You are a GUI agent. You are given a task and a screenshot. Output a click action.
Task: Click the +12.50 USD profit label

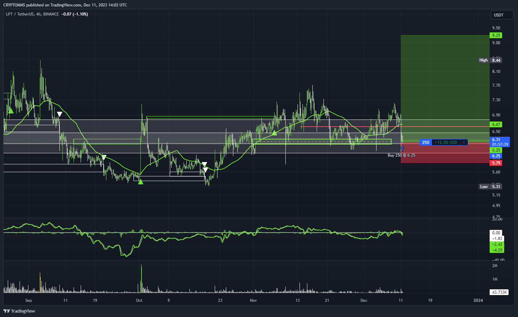coord(446,142)
